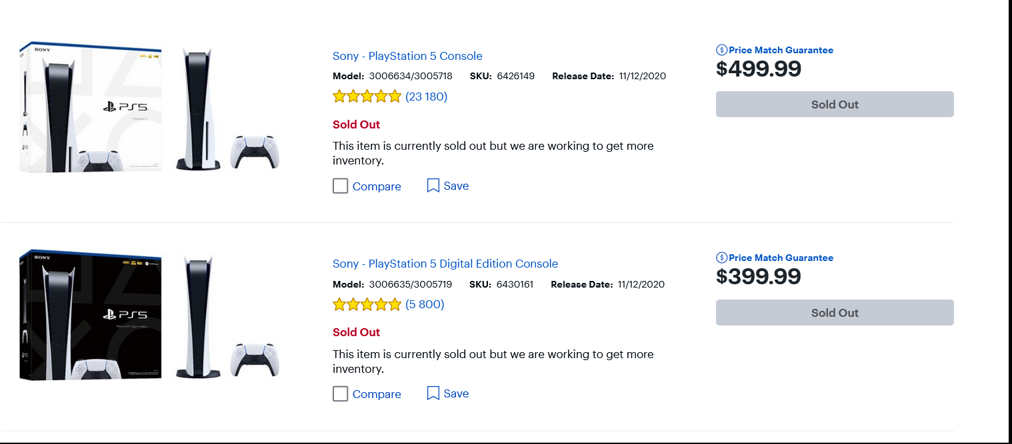Click the star rating of PS5 Digital Edition
1012x444 pixels.
point(367,304)
